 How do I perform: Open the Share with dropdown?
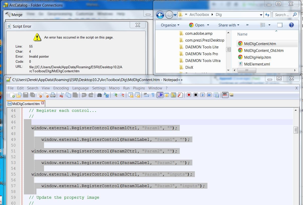[229, 25]
